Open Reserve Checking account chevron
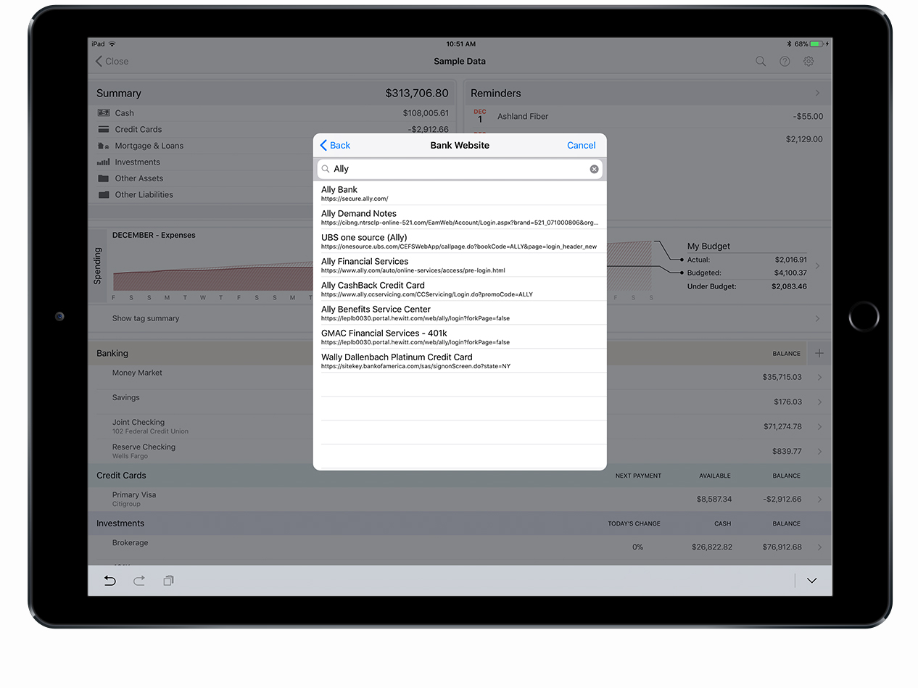The height and width of the screenshot is (688, 918). click(x=819, y=451)
